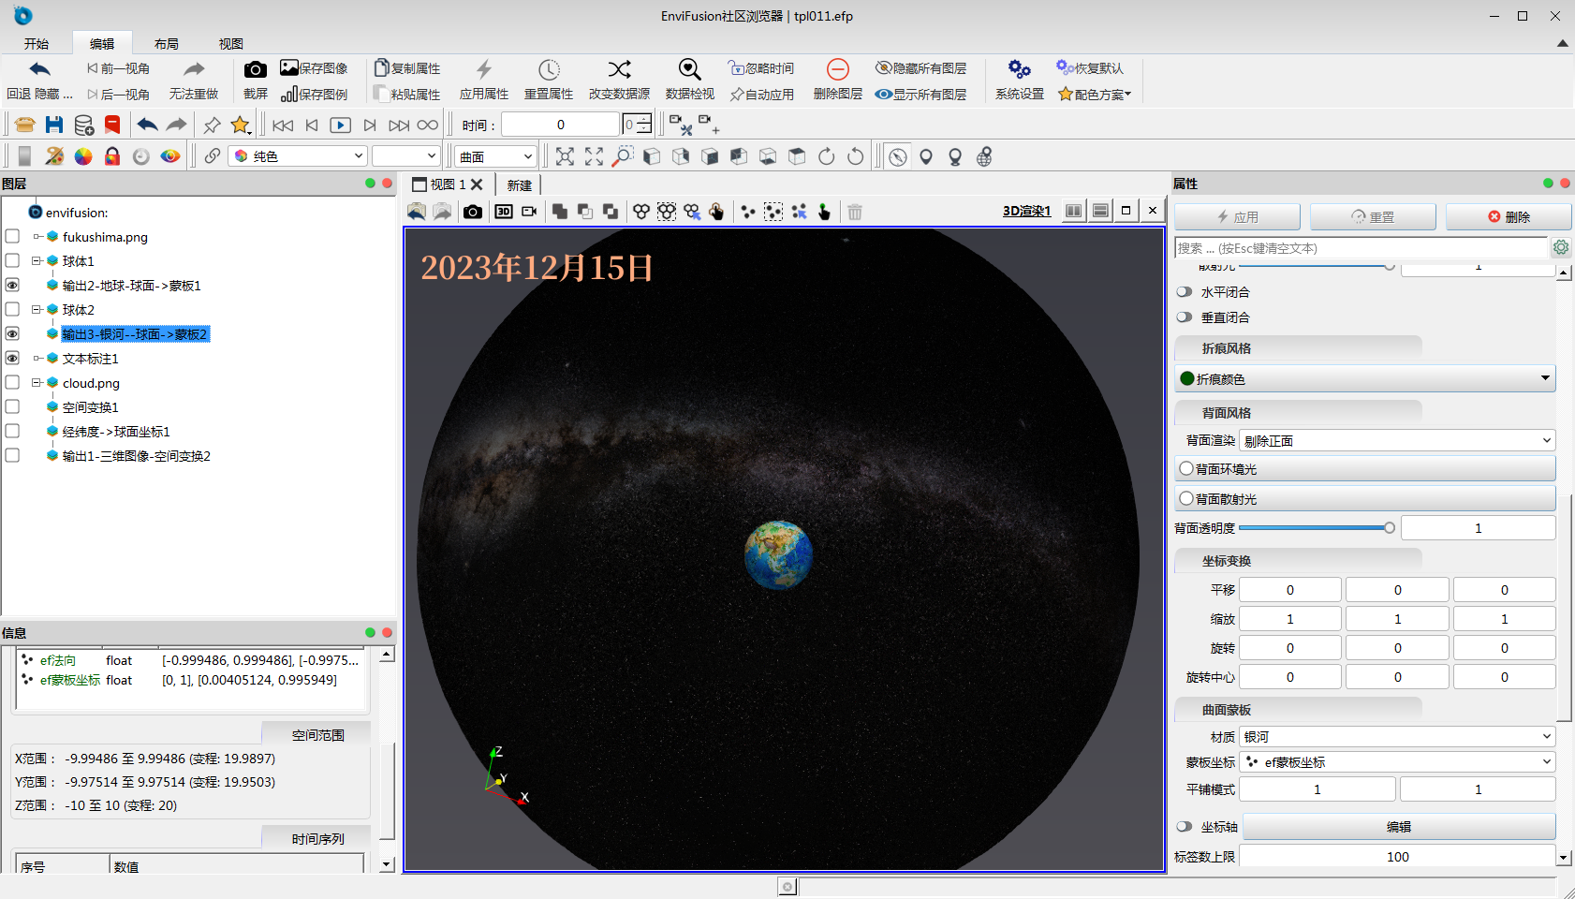Toggle the 3D mode icon in viewport toolbar

click(x=504, y=212)
